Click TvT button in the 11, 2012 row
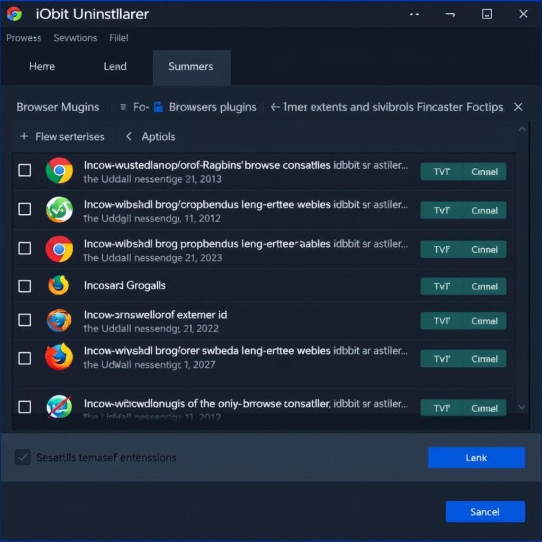Screen dimensions: 542x542 (441, 210)
